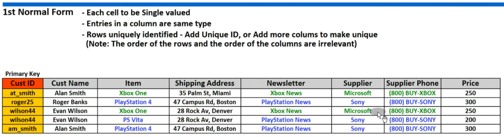
Task: Select the Shipping Address column header
Action: [205, 83]
